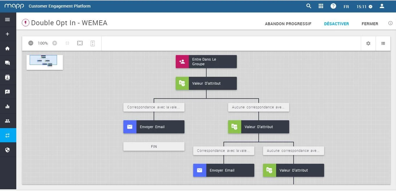The image size is (396, 191).
Task: Click the Double Opt In - WEMEA title
Action: click(x=69, y=23)
